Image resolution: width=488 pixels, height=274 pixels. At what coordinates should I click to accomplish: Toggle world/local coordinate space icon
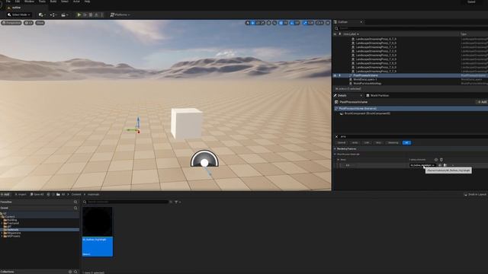pos(269,23)
